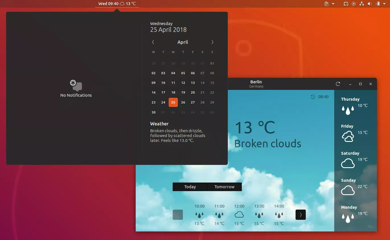Click last-updated clock icon beside 08:40
Image resolution: width=390 pixels, height=240 pixels.
point(313,97)
